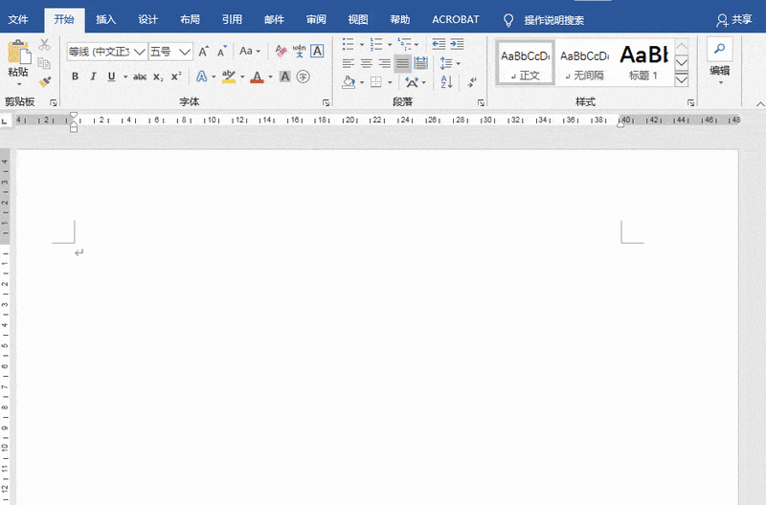Viewport: 766px width, 505px height.
Task: Open the font size dropdown
Action: [x=185, y=52]
